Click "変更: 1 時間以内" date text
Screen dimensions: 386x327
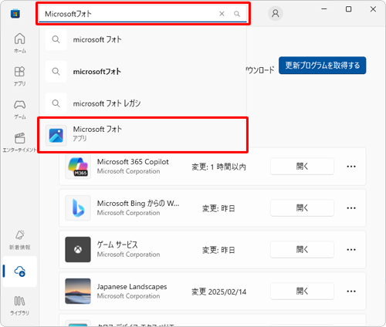click(218, 167)
